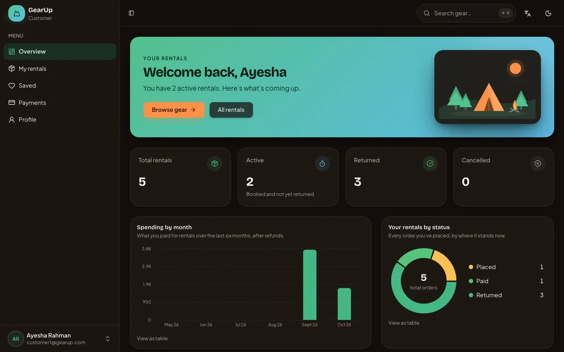
Task: Toggle dark mode with the moon icon
Action: point(548,13)
